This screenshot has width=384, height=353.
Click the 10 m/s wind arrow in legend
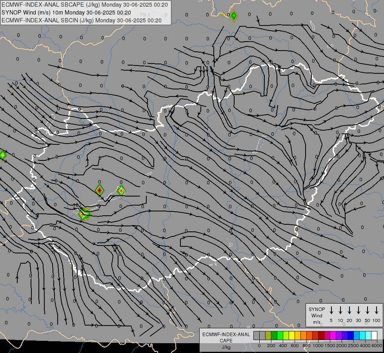coord(340,310)
